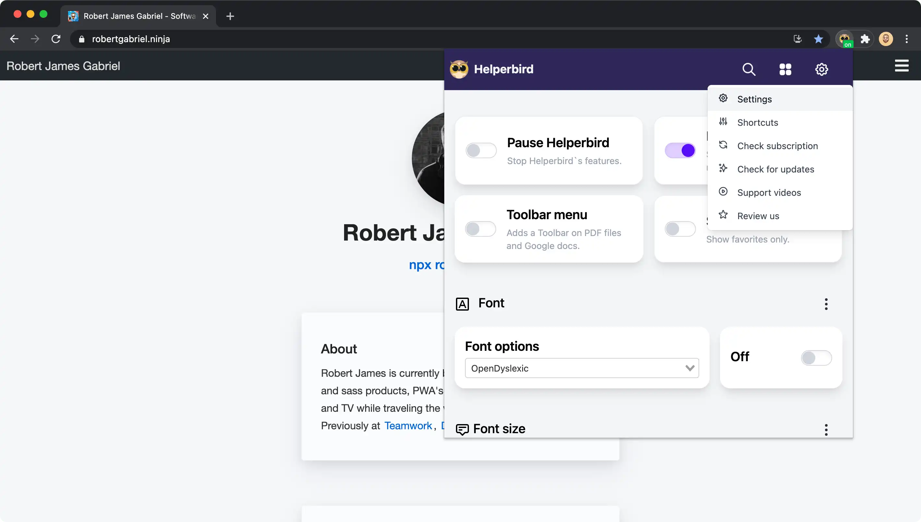The height and width of the screenshot is (522, 921).
Task: Open Chrome three-dot menu
Action: click(906, 39)
